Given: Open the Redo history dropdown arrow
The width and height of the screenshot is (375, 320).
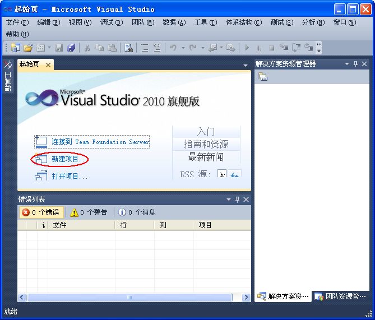Looking at the screenshot, I should point(202,48).
